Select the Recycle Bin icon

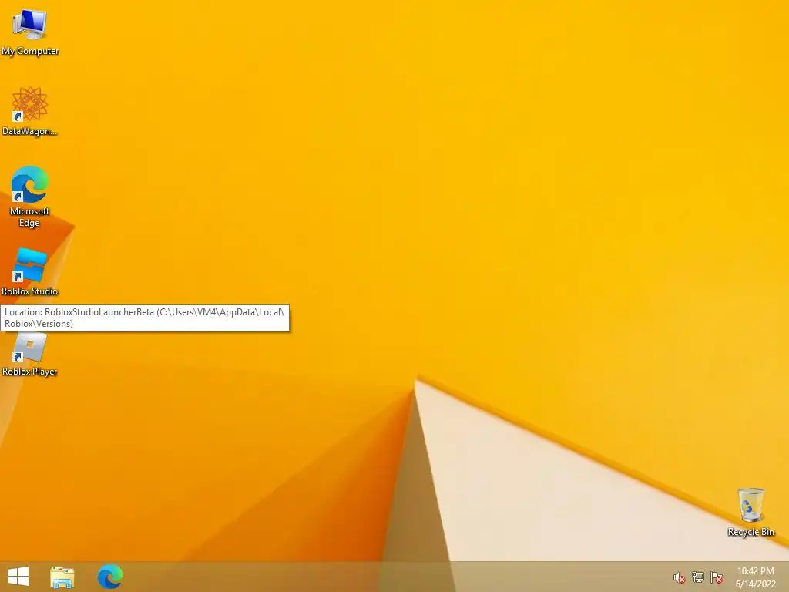pos(750,512)
